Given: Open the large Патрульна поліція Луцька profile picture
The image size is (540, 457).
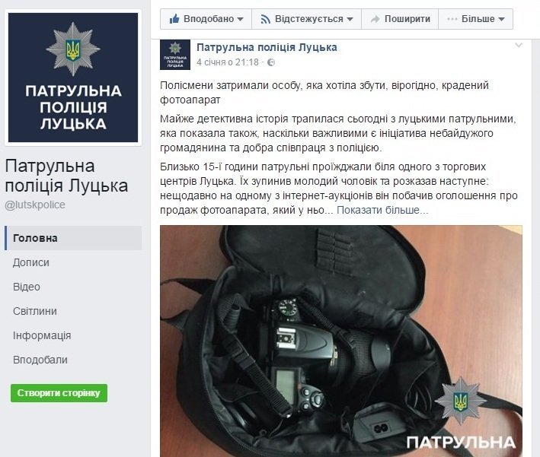Looking at the screenshot, I should tap(73, 78).
